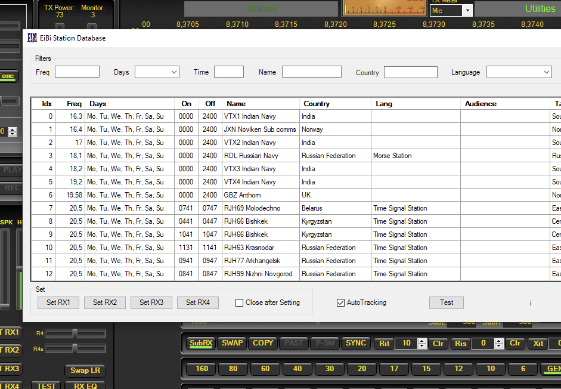Image resolution: width=561 pixels, height=389 pixels.
Task: Click the Set RX3 button
Action: (151, 302)
